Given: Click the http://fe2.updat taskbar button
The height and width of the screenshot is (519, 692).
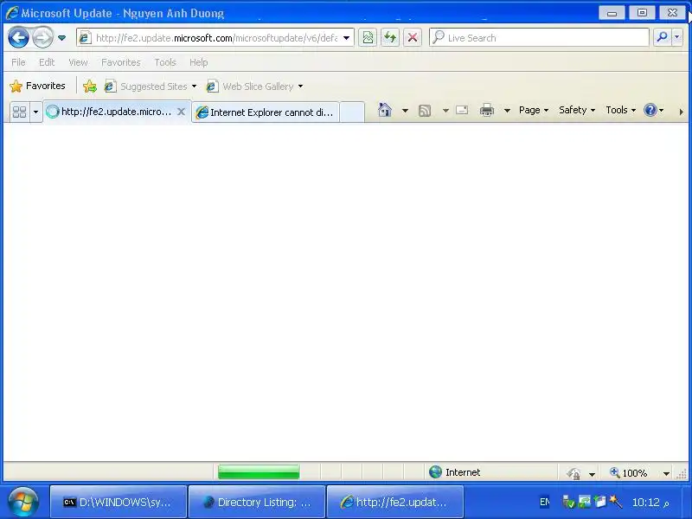Looking at the screenshot, I should [395, 502].
